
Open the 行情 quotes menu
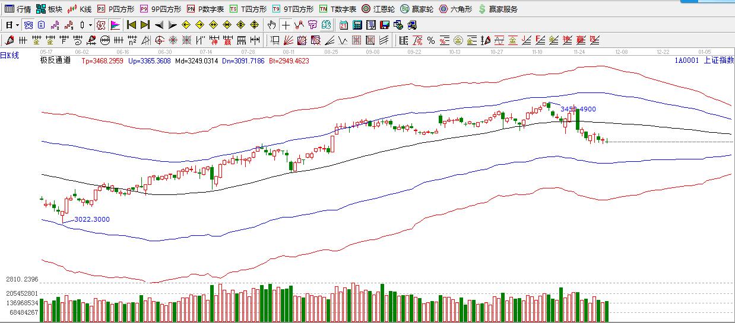point(18,9)
